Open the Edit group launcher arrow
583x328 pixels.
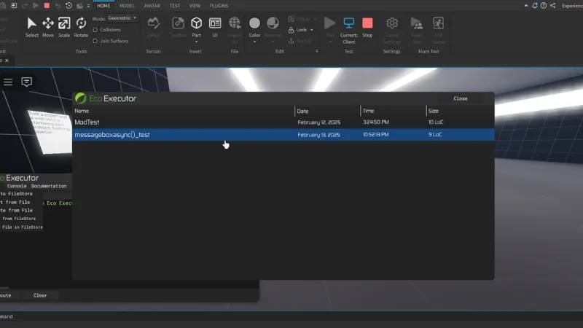pyautogui.click(x=317, y=51)
